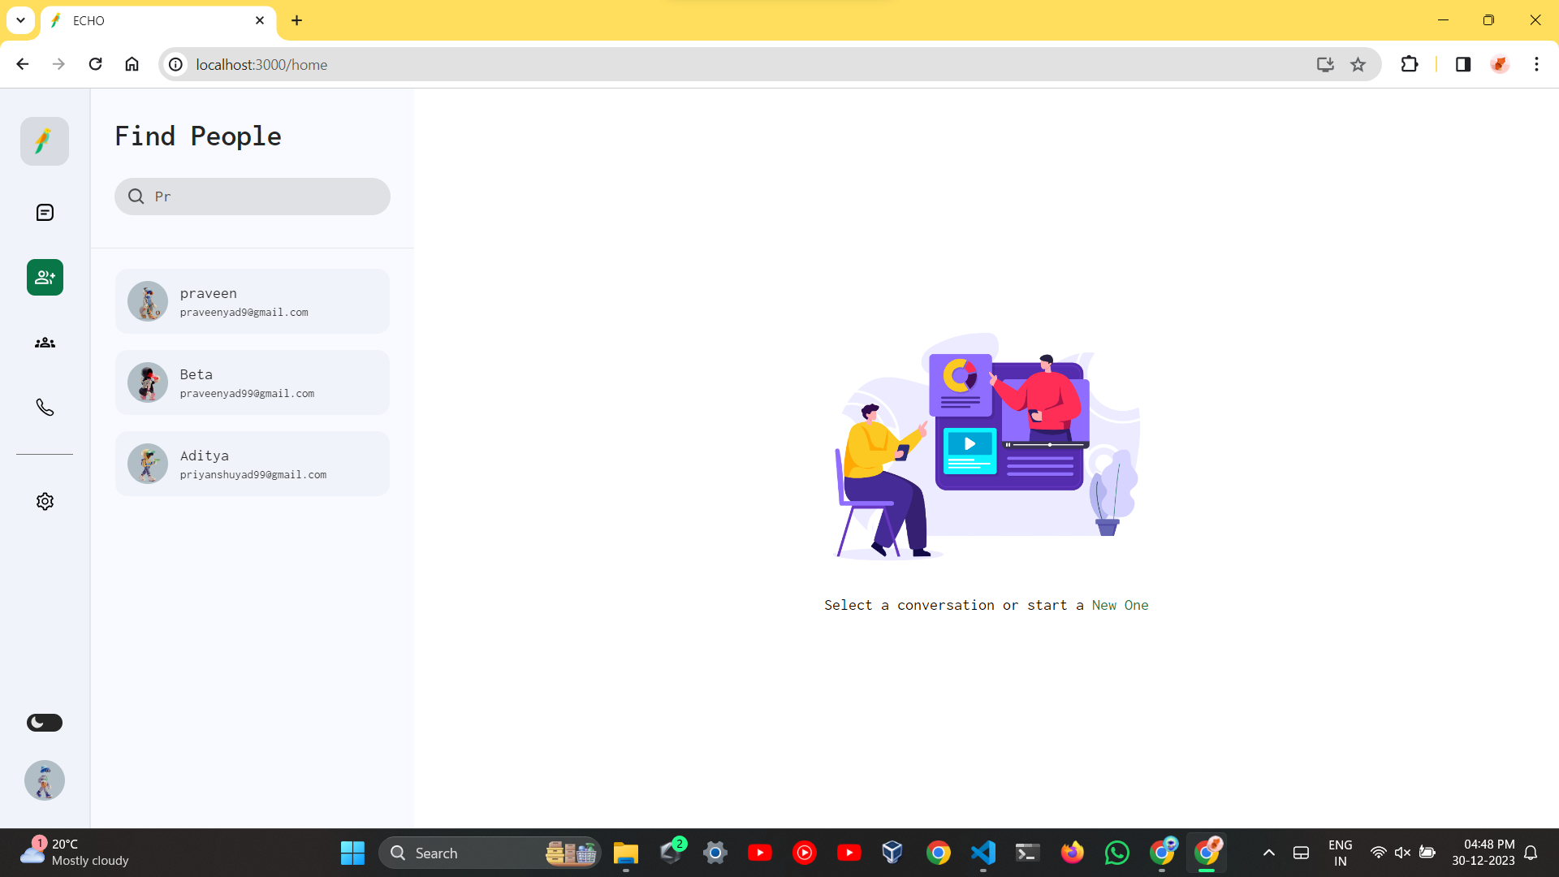Click the Find People search field
1559x877 pixels.
point(268,197)
